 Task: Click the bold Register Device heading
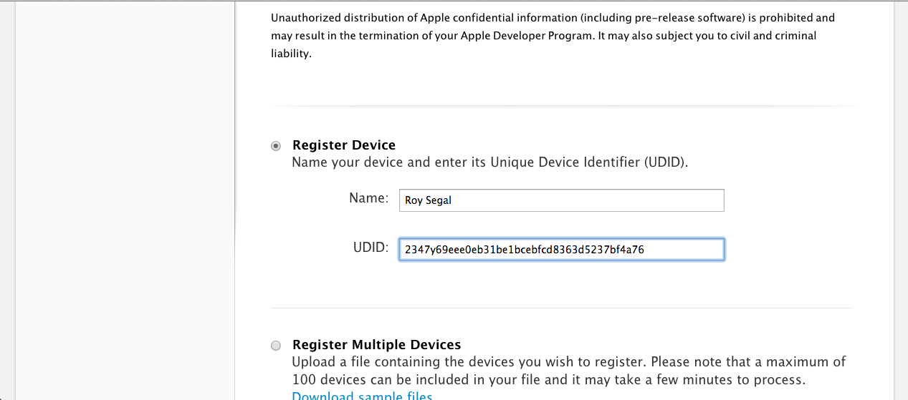[x=344, y=145]
